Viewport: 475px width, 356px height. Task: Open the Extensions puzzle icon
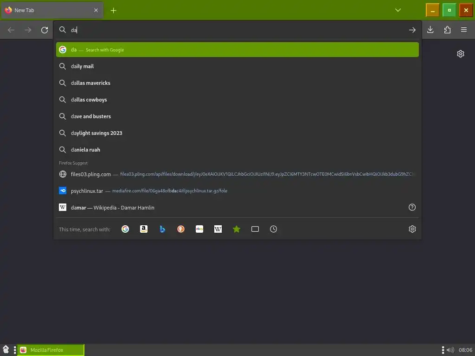point(447,30)
